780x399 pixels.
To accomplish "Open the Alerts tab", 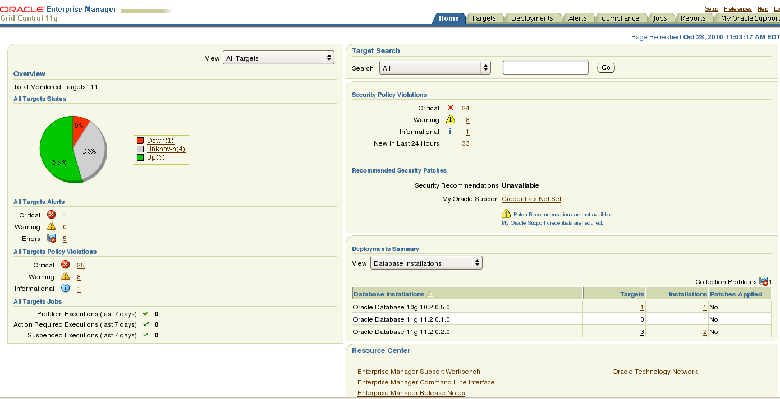I will coord(577,18).
